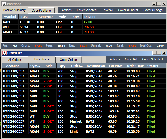Image resolution: width=167 pixels, height=139 pixels.
Task: Switch to the OpenPositions tab
Action: (x=41, y=11)
